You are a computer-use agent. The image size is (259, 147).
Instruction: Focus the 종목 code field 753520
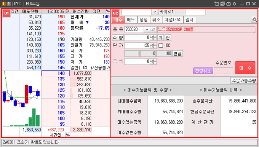coord(134,30)
